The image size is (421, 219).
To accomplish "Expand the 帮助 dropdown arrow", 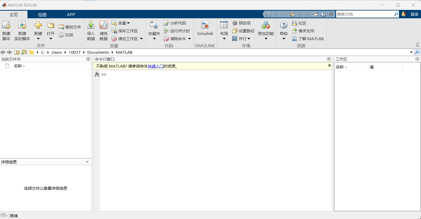I will pyautogui.click(x=284, y=39).
